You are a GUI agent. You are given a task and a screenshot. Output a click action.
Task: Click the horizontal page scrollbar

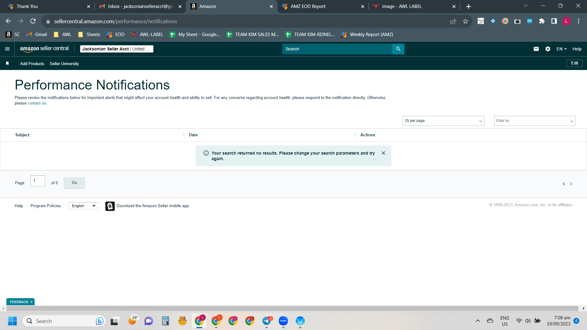pyautogui.click(x=292, y=309)
